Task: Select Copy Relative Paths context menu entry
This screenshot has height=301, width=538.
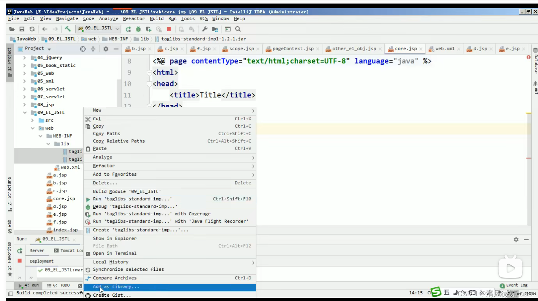Action: [x=170, y=141]
